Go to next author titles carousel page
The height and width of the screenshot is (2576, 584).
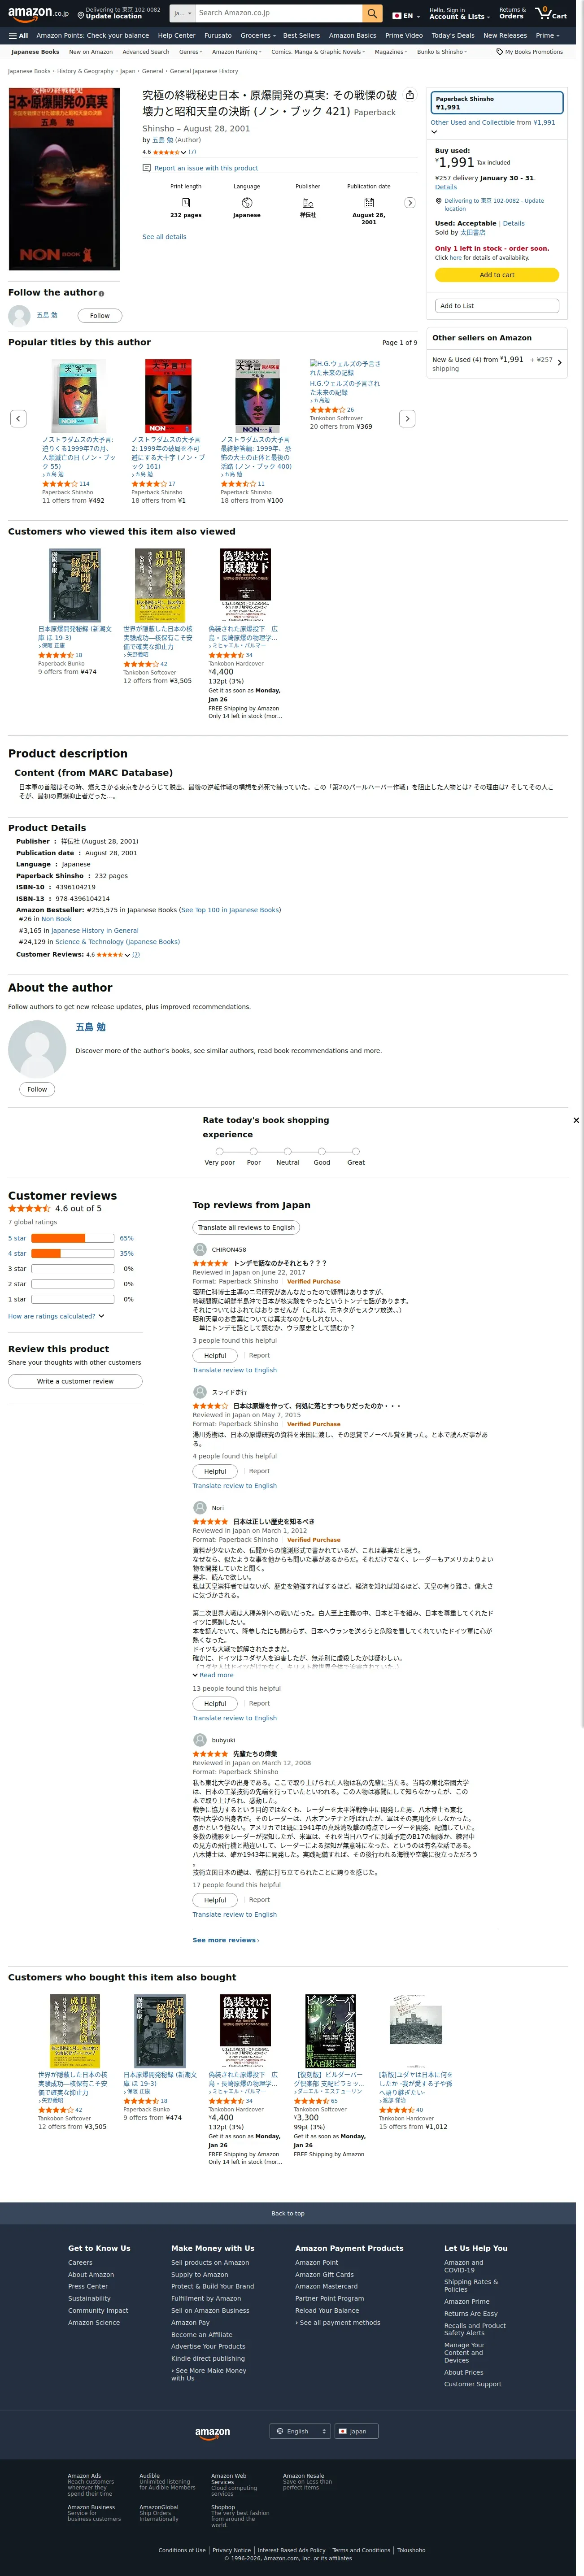coord(406,418)
